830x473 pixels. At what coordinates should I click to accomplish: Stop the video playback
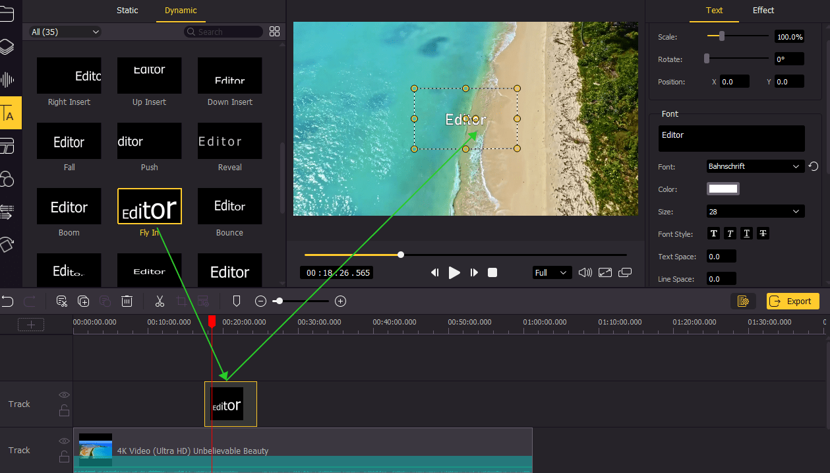pyautogui.click(x=492, y=272)
